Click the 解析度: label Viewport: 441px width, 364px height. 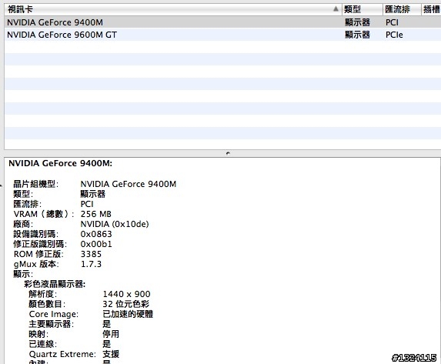[x=43, y=294]
